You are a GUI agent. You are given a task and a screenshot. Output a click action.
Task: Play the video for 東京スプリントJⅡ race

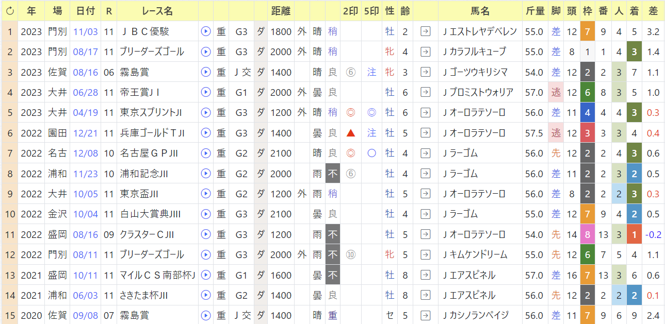[x=206, y=112]
